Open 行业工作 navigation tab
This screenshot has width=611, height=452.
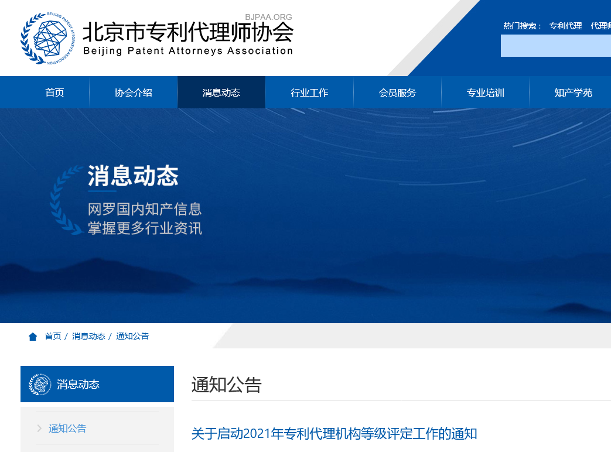[x=309, y=93]
